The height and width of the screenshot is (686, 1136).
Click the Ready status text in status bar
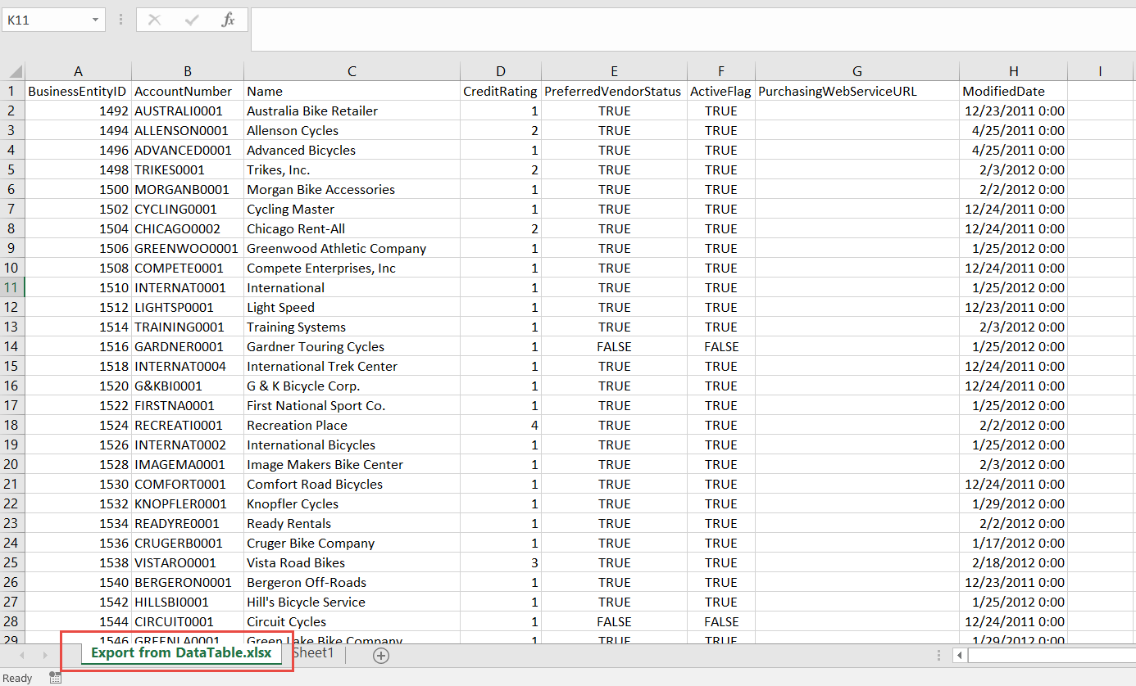[18, 678]
